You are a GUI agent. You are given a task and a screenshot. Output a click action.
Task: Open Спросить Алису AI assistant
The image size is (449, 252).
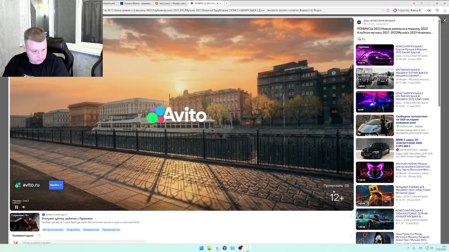click(x=407, y=10)
